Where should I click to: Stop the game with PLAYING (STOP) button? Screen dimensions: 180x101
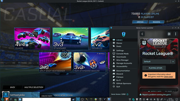(x=154, y=68)
